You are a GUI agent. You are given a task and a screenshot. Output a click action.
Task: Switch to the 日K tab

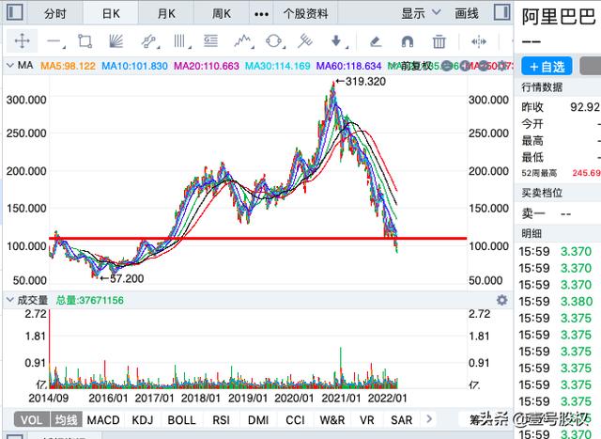point(111,14)
